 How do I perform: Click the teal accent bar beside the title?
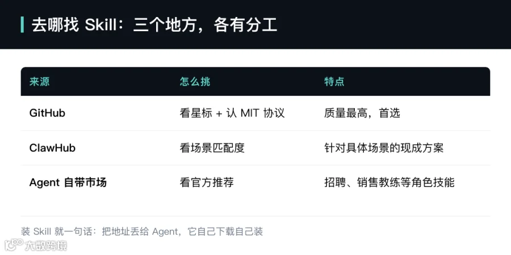pyautogui.click(x=22, y=25)
